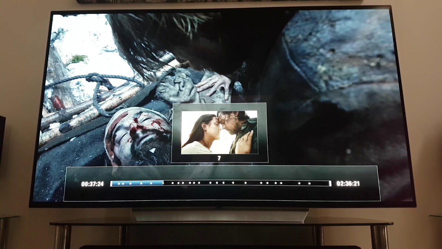This screenshot has width=442, height=249.
Task: Select the second-to-last chapter marker dot
Action: pos(299,183)
